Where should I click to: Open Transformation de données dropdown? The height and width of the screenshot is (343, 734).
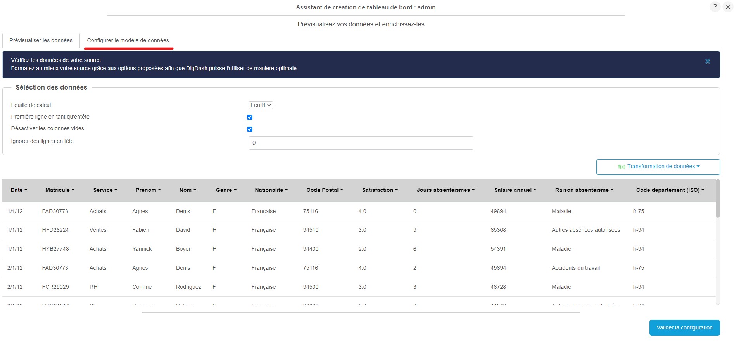(x=658, y=167)
